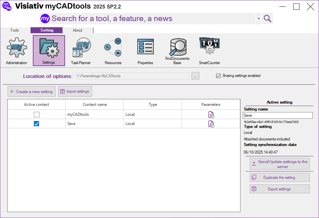Click Duplicate the setting button

280,178
